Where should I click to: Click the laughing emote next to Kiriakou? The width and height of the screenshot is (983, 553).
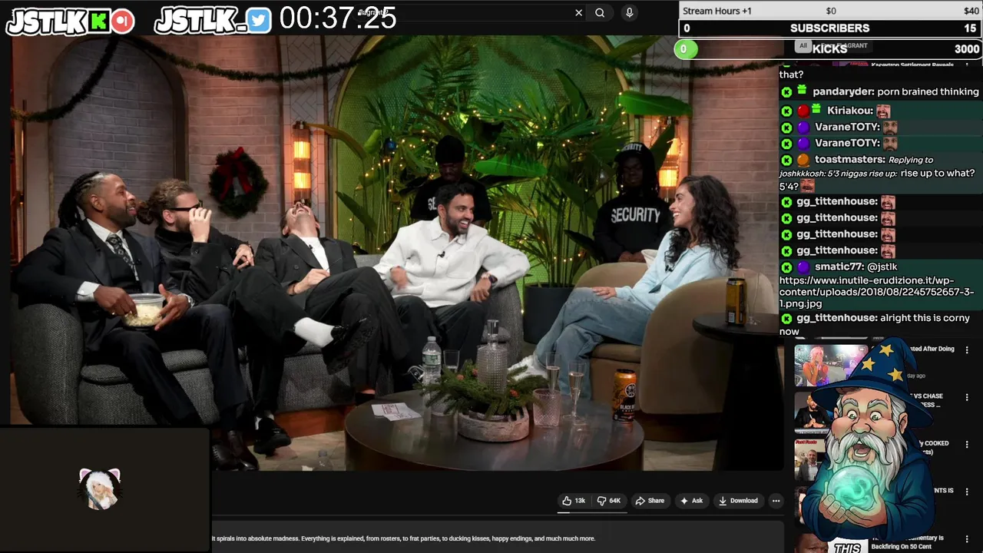(883, 111)
